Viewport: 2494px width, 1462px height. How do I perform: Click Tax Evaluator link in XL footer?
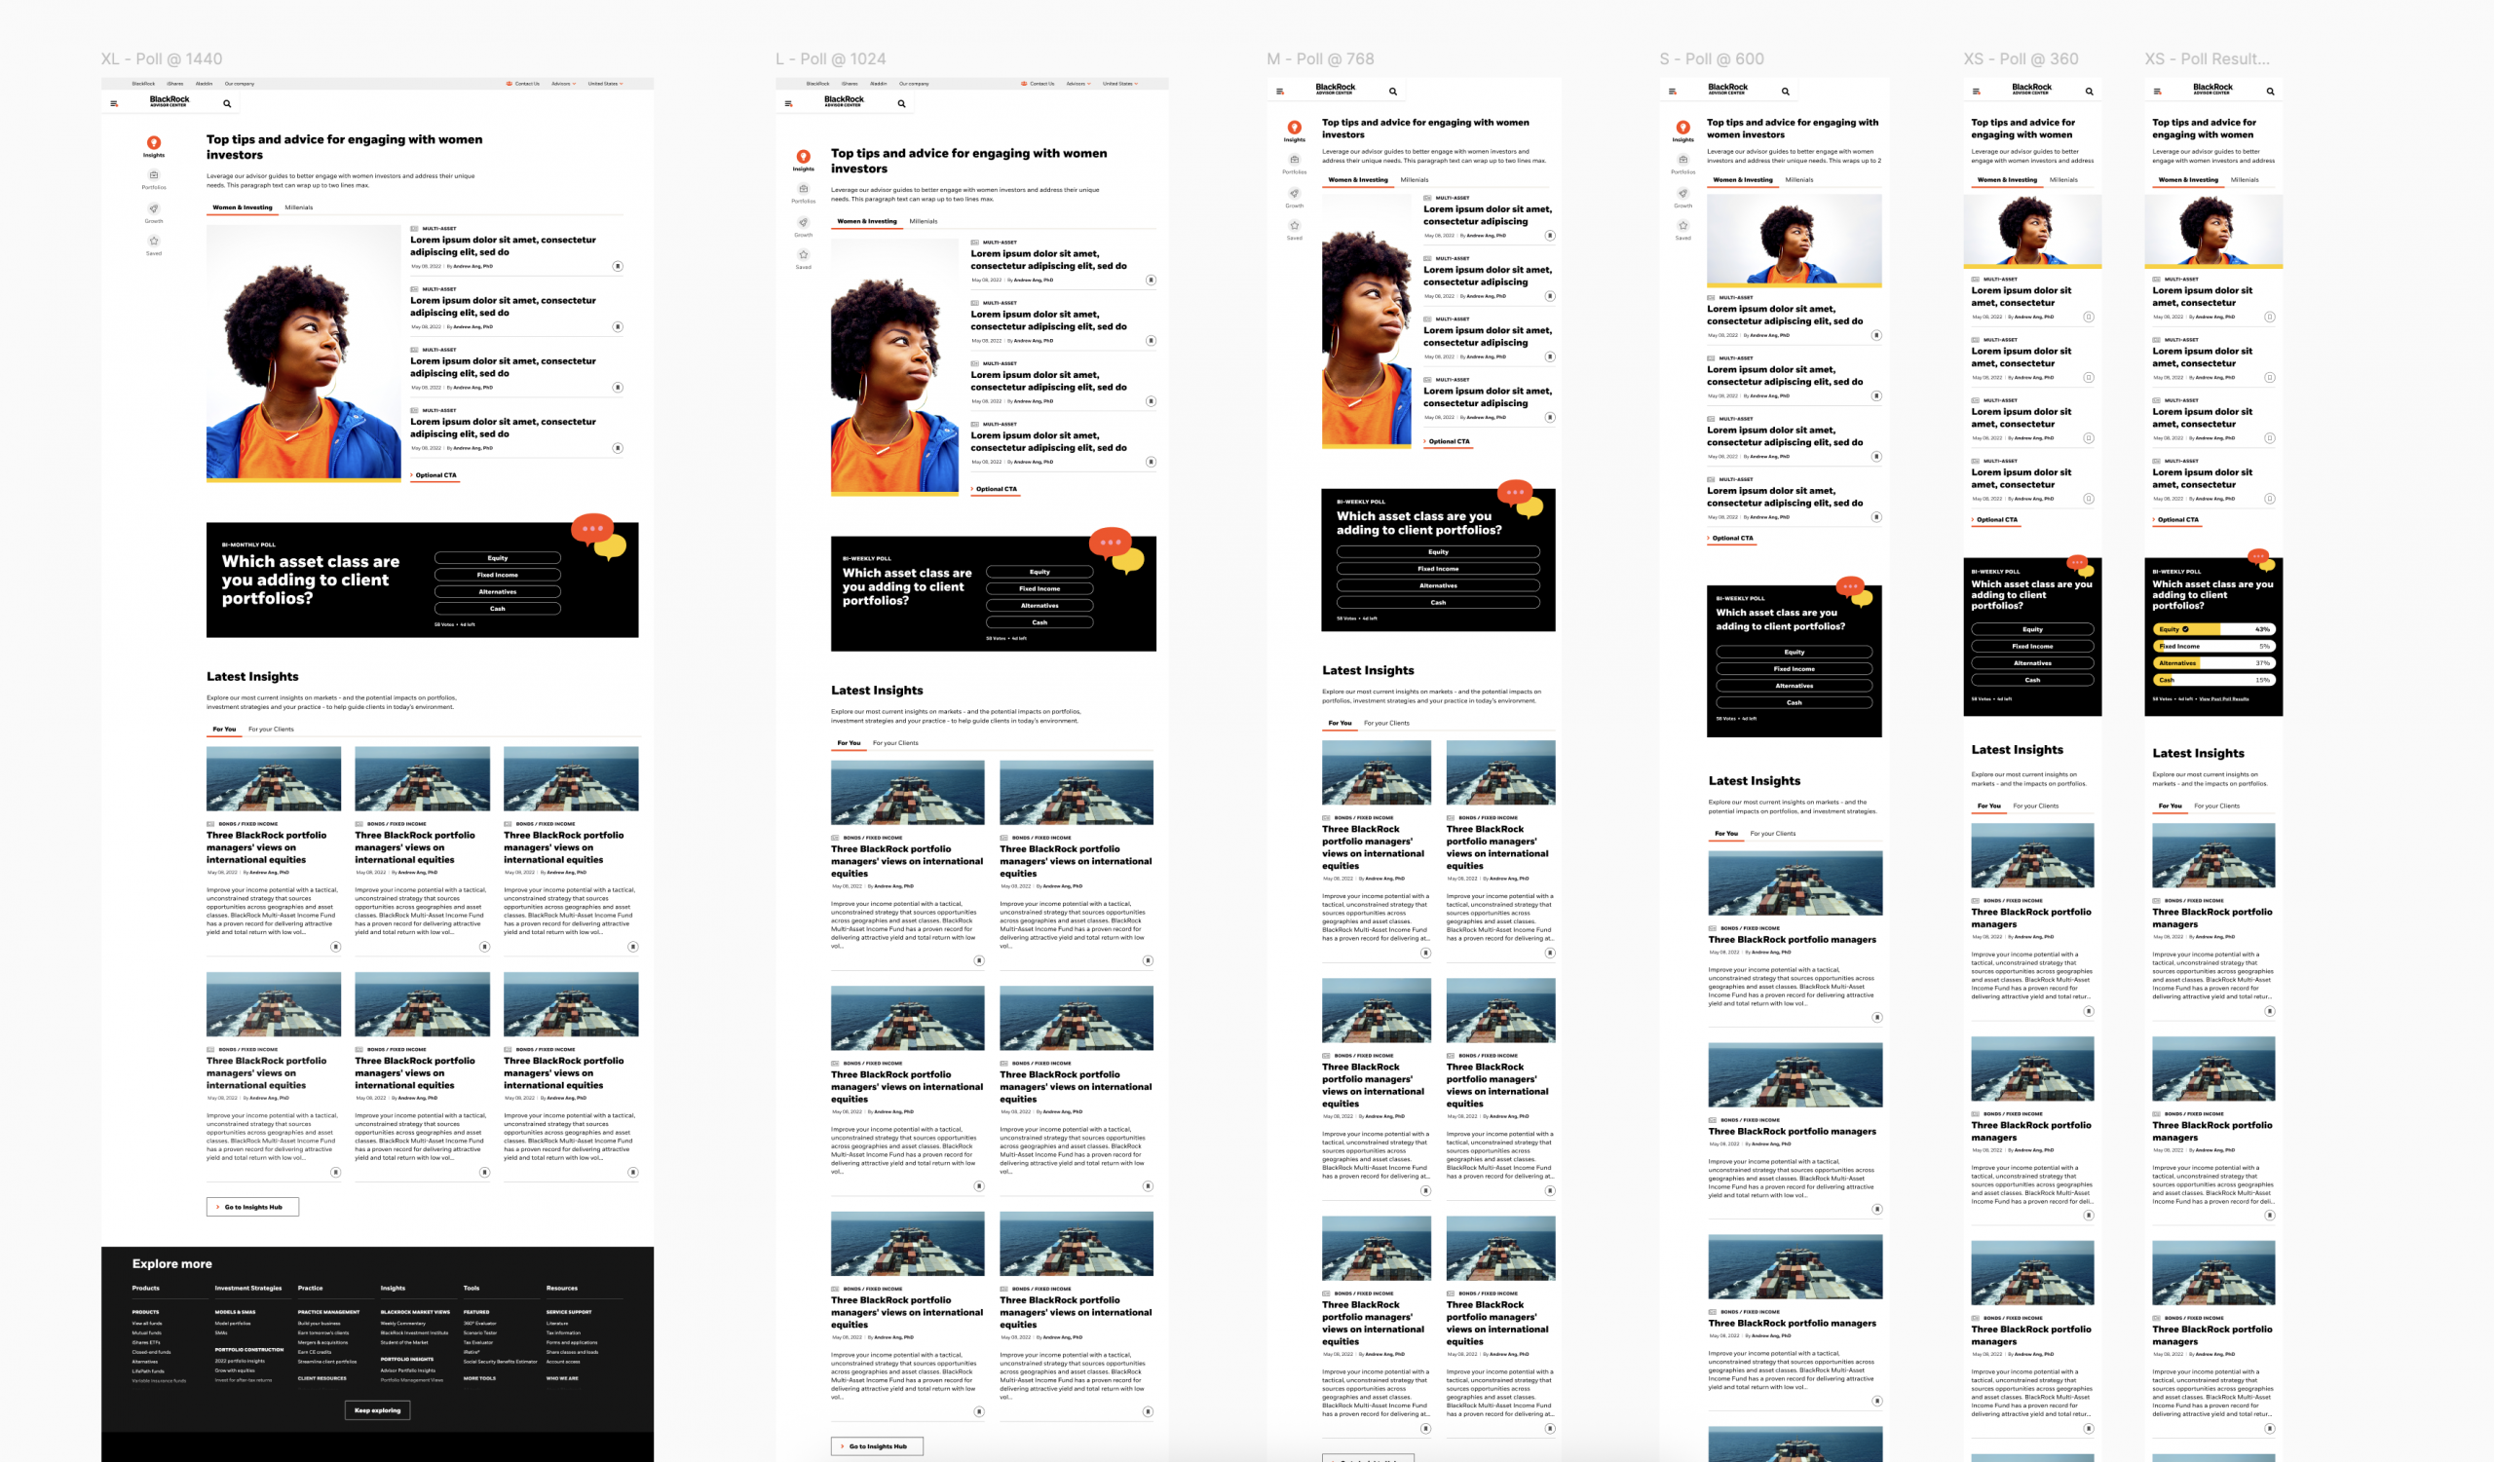pos(478,1342)
